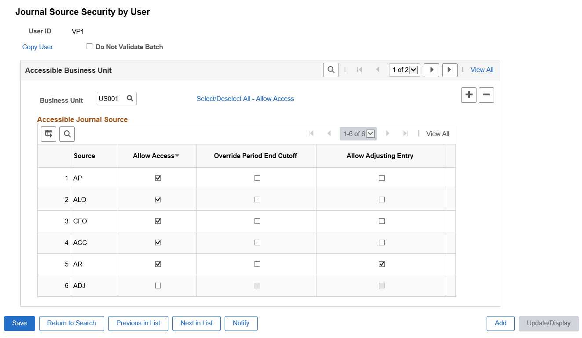Click the find icon in Accessible Journal Source grid

click(x=67, y=133)
